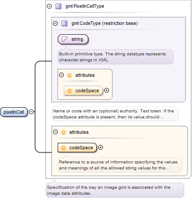Select the pixelInCell element box
Image resolution: width=192 pixels, height=199 pixels.
pos(14,112)
